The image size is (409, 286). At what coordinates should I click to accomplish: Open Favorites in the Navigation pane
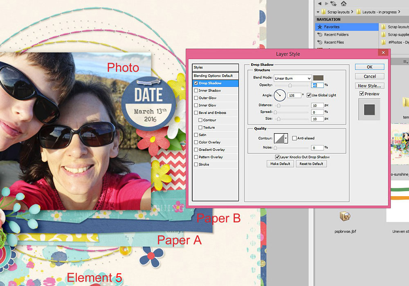347,27
